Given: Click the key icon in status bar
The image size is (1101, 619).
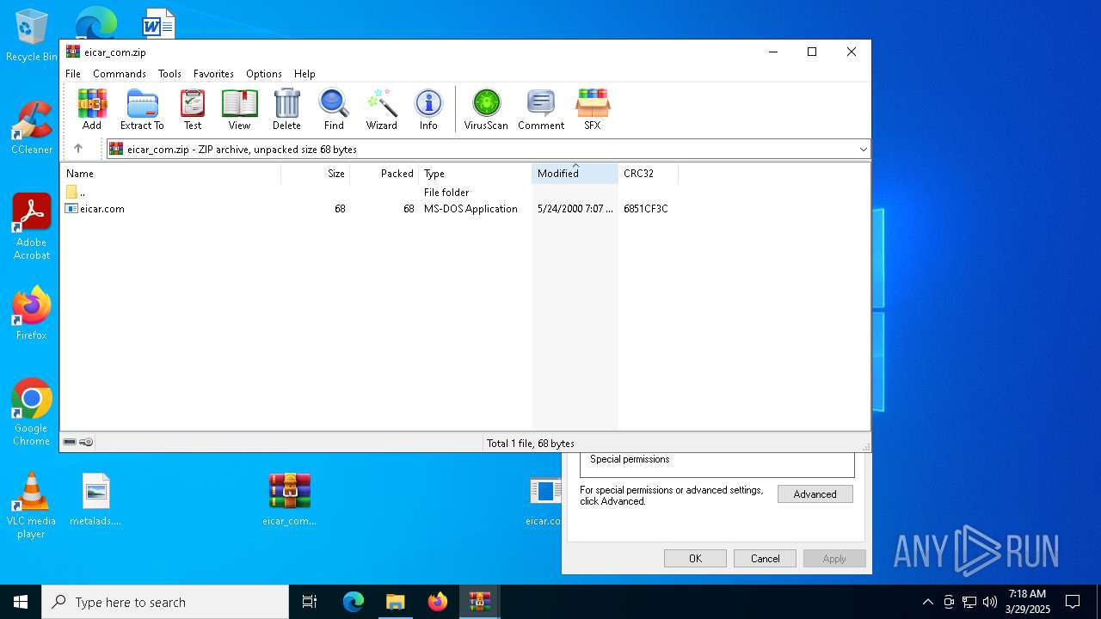Looking at the screenshot, I should [86, 442].
